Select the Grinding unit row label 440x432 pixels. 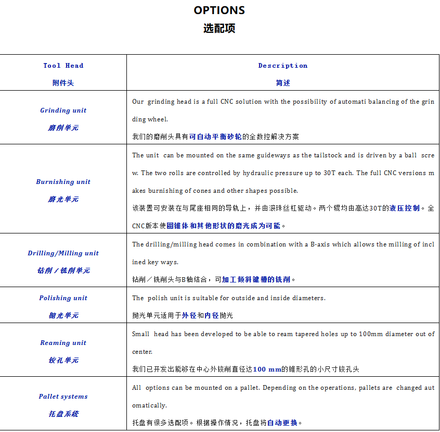(63, 110)
